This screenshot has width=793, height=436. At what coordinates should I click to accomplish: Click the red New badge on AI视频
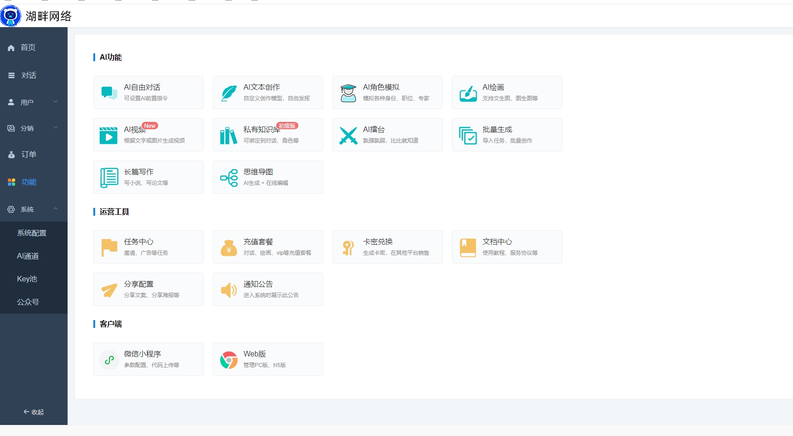tap(150, 126)
